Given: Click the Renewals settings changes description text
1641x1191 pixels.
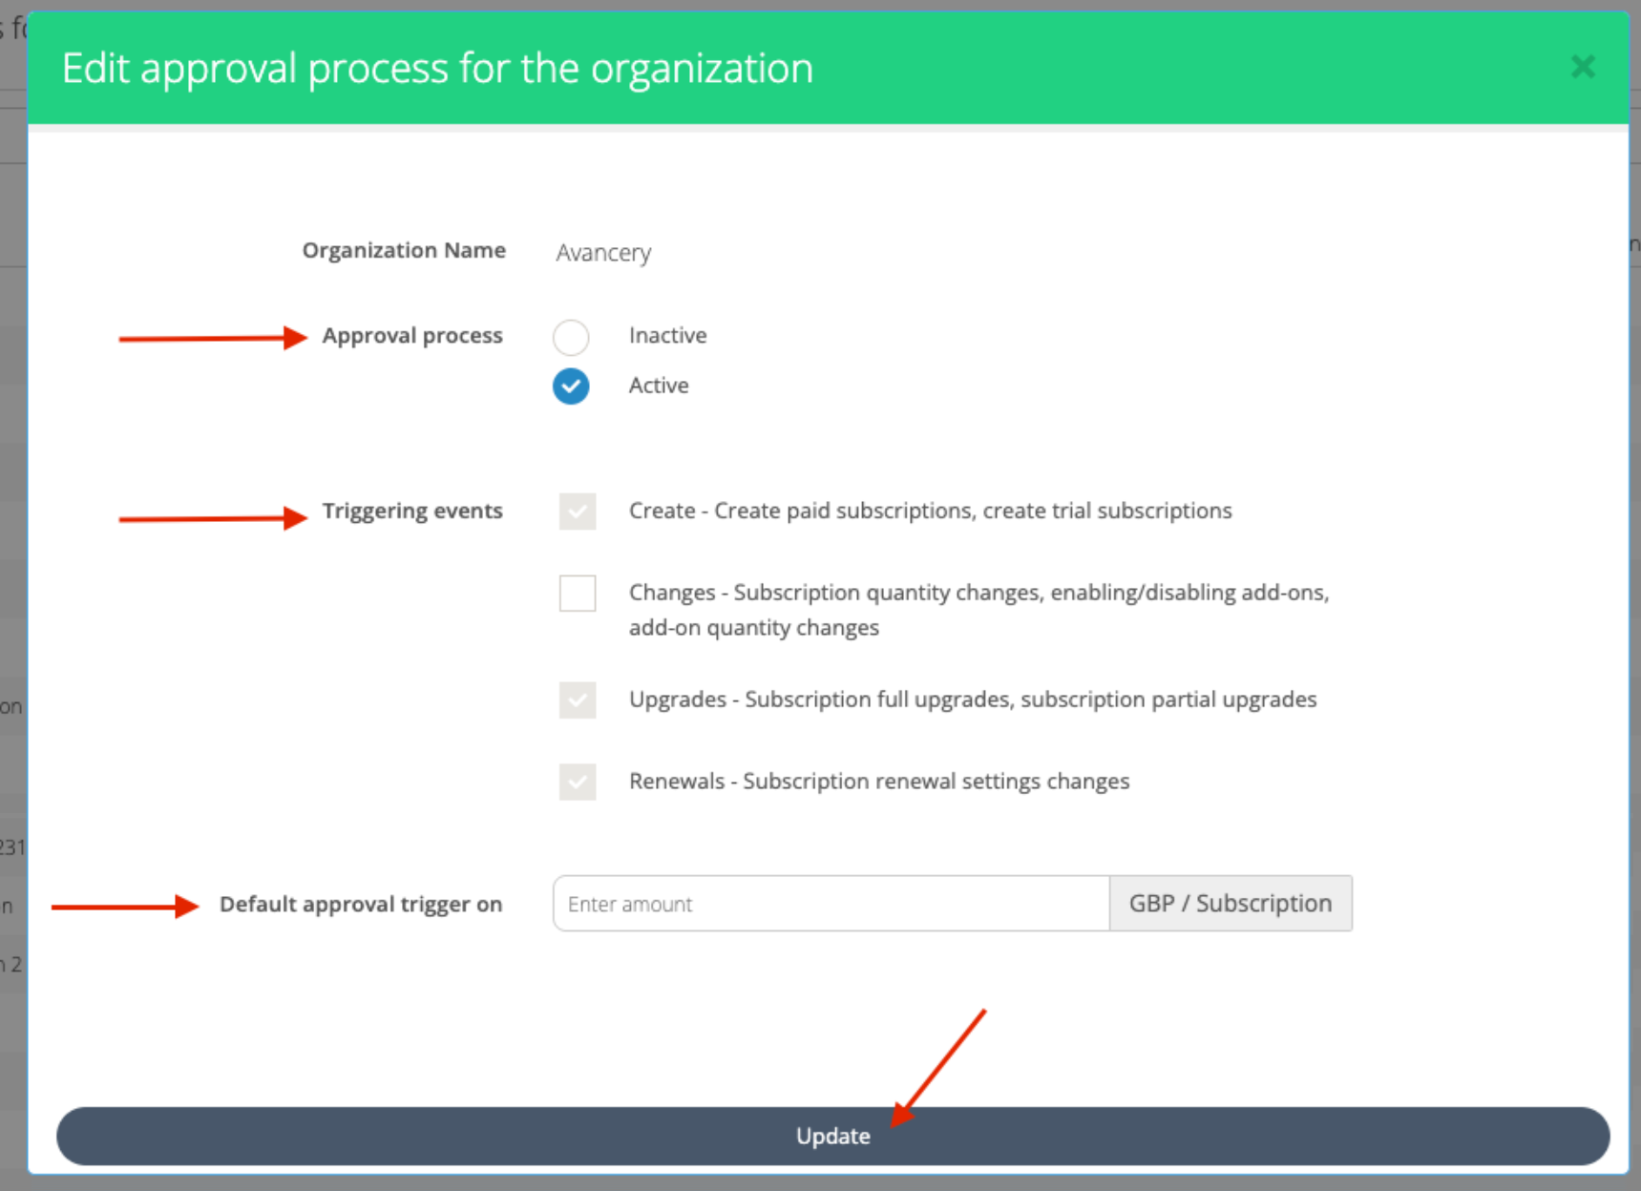Looking at the screenshot, I should click(x=878, y=782).
